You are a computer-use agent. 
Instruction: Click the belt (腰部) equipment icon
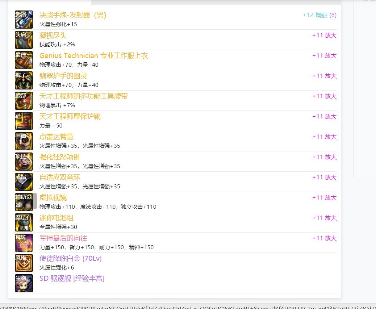[24, 101]
